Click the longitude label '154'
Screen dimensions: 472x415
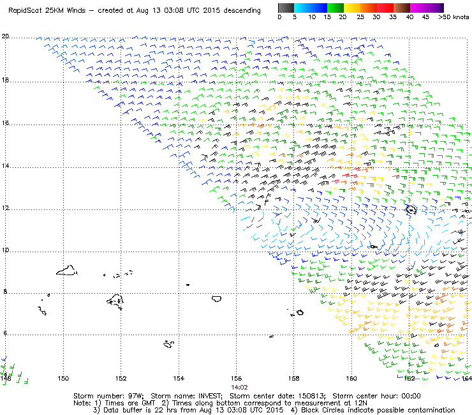pyautogui.click(x=179, y=378)
